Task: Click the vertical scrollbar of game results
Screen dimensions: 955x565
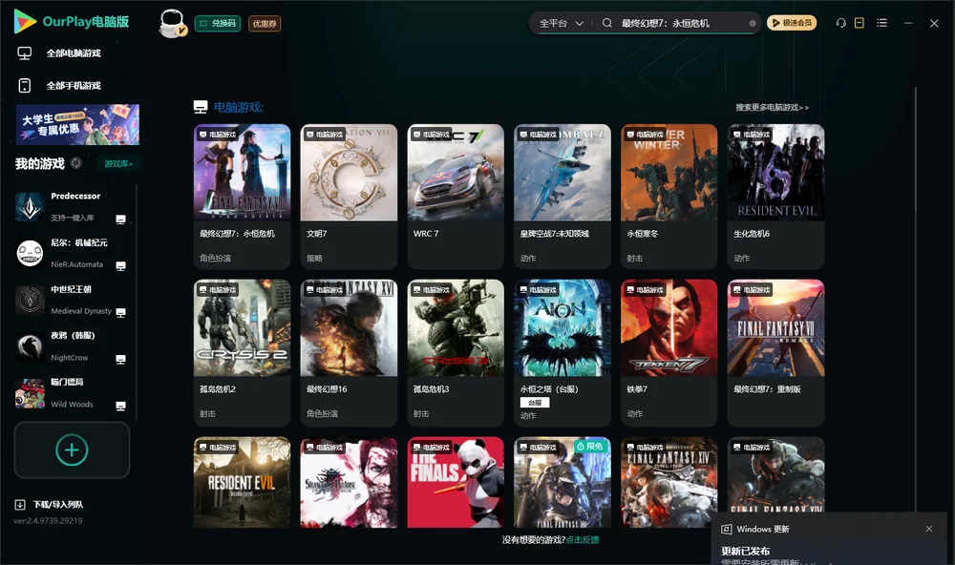Action: point(916,299)
